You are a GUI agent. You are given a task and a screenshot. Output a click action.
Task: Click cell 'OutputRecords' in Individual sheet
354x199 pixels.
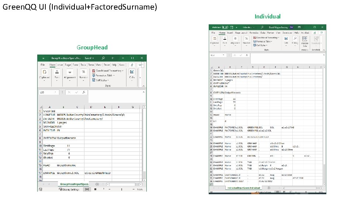pyautogui.click(x=233, y=93)
